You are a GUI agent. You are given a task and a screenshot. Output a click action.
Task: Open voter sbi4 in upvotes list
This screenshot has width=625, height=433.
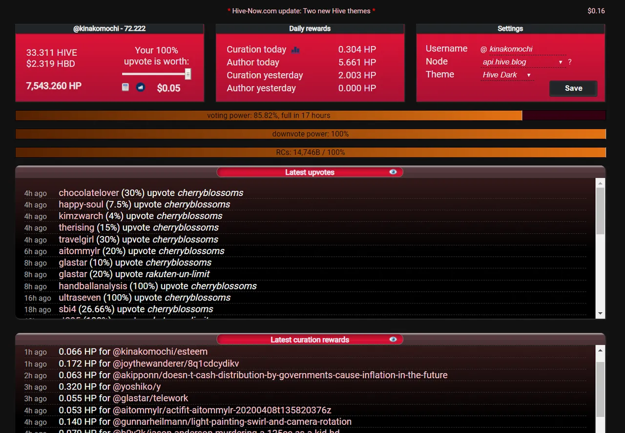click(67, 309)
